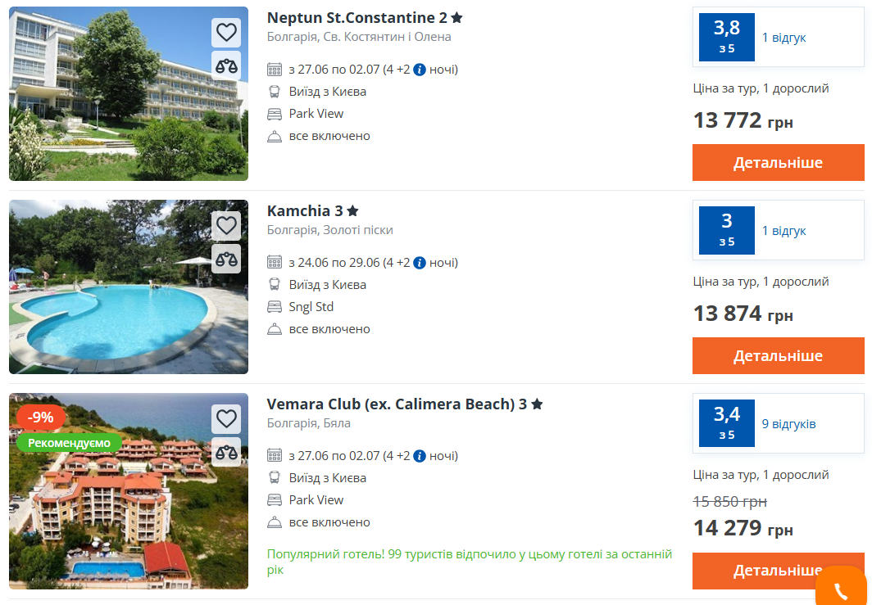The width and height of the screenshot is (872, 605).
Task: Select the comparison scales icon on Kamchia card
Action: click(226, 260)
